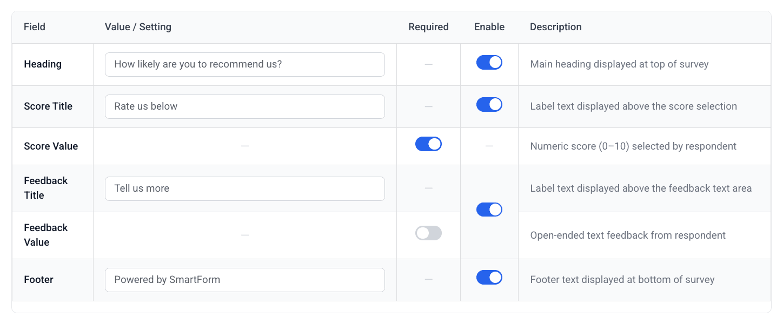Toggle the Score Title enable switch
The width and height of the screenshot is (783, 324).
pos(489,105)
